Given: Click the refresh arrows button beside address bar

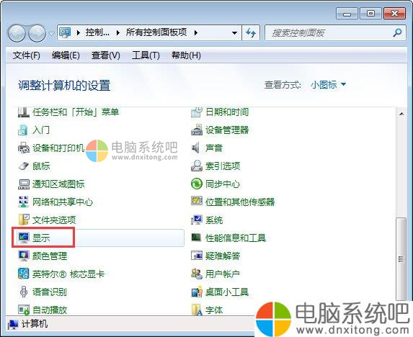Looking at the screenshot, I should pyautogui.click(x=251, y=32).
